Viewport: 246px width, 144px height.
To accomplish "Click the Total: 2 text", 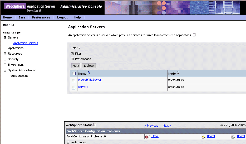I will tap(76, 48).
